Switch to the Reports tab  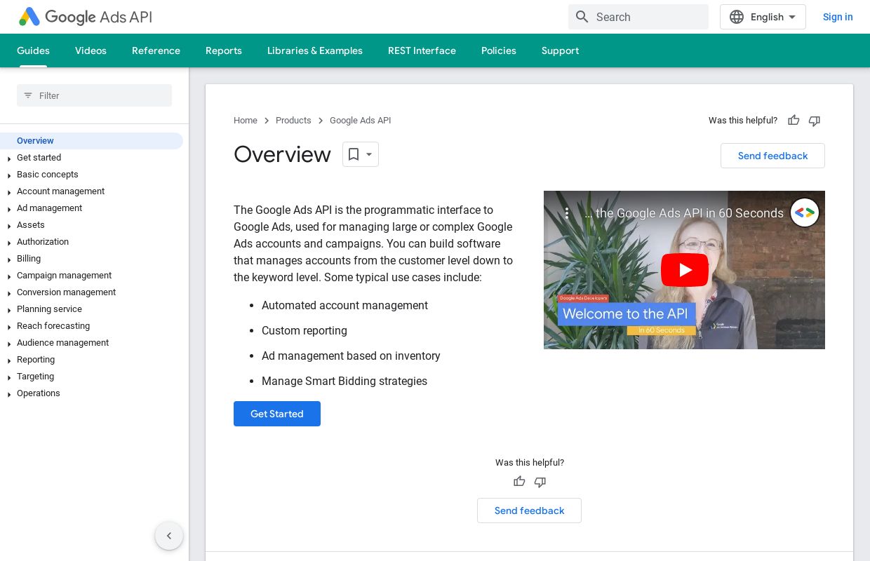pyautogui.click(x=224, y=50)
